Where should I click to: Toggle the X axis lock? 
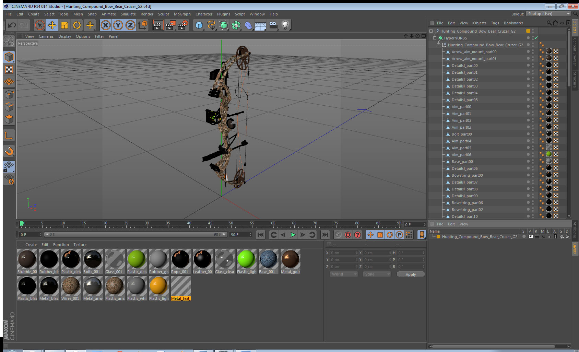[106, 25]
